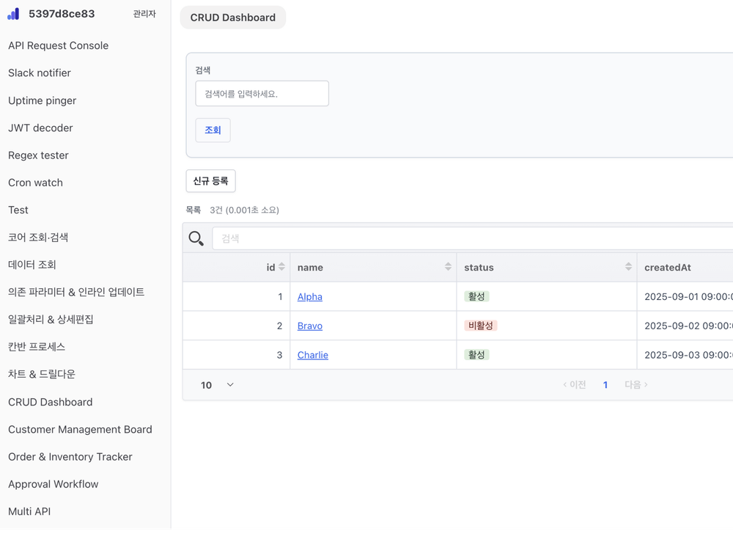Click the 이전 previous page button
Screen dimensions: 733x550
(575, 385)
